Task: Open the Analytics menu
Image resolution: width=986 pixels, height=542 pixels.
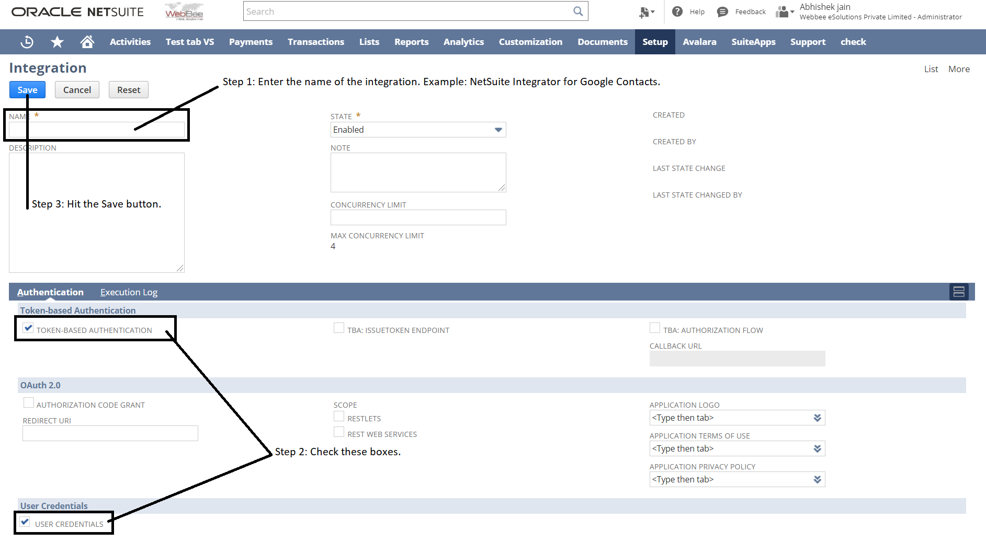Action: 463,42
